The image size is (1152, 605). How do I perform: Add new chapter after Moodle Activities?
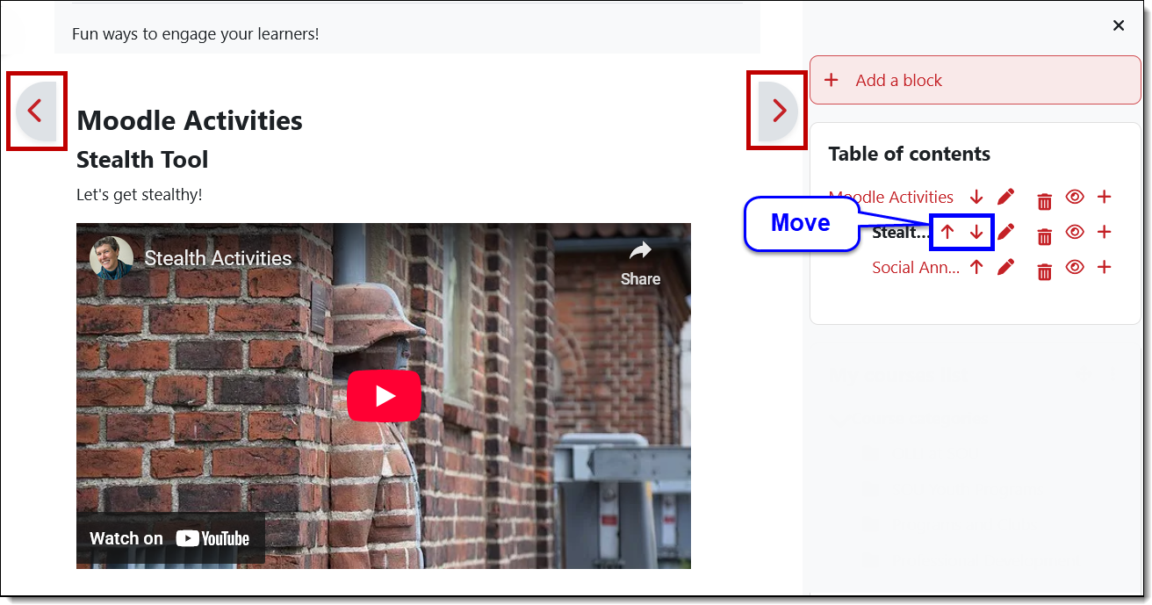click(1105, 197)
